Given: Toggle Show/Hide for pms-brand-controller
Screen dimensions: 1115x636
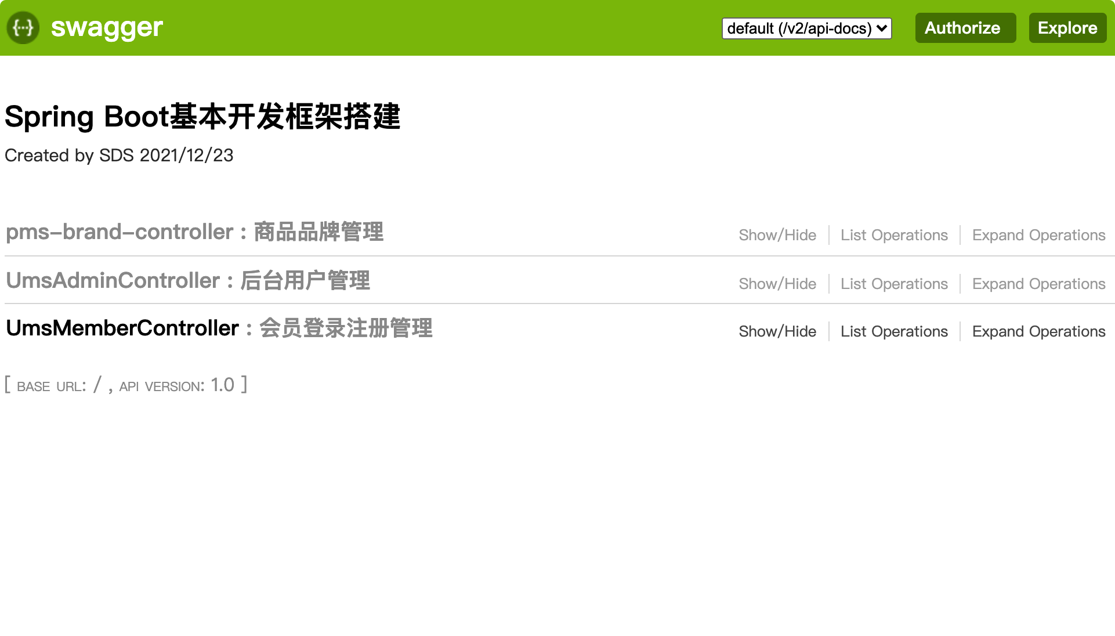Looking at the screenshot, I should [x=777, y=235].
